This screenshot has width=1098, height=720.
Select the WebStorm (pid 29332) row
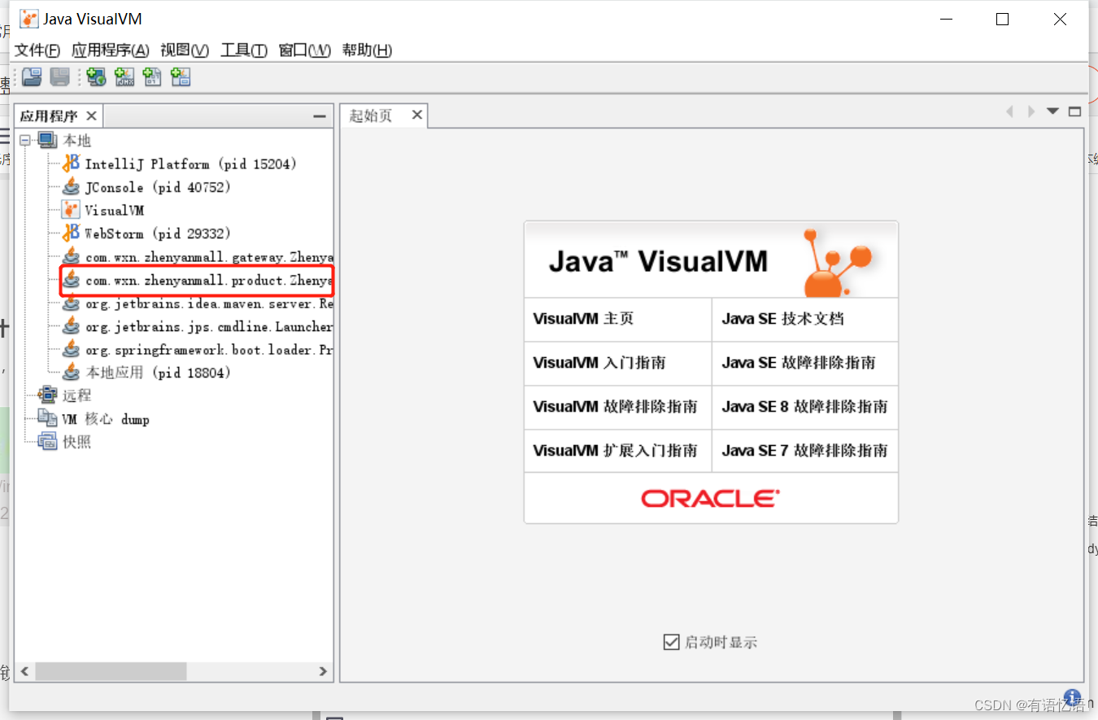[x=158, y=233]
